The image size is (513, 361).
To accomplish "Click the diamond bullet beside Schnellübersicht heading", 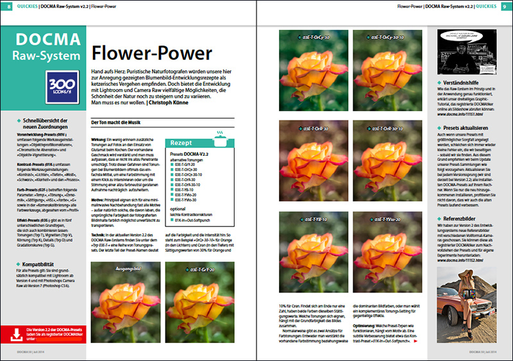I will coord(19,121).
